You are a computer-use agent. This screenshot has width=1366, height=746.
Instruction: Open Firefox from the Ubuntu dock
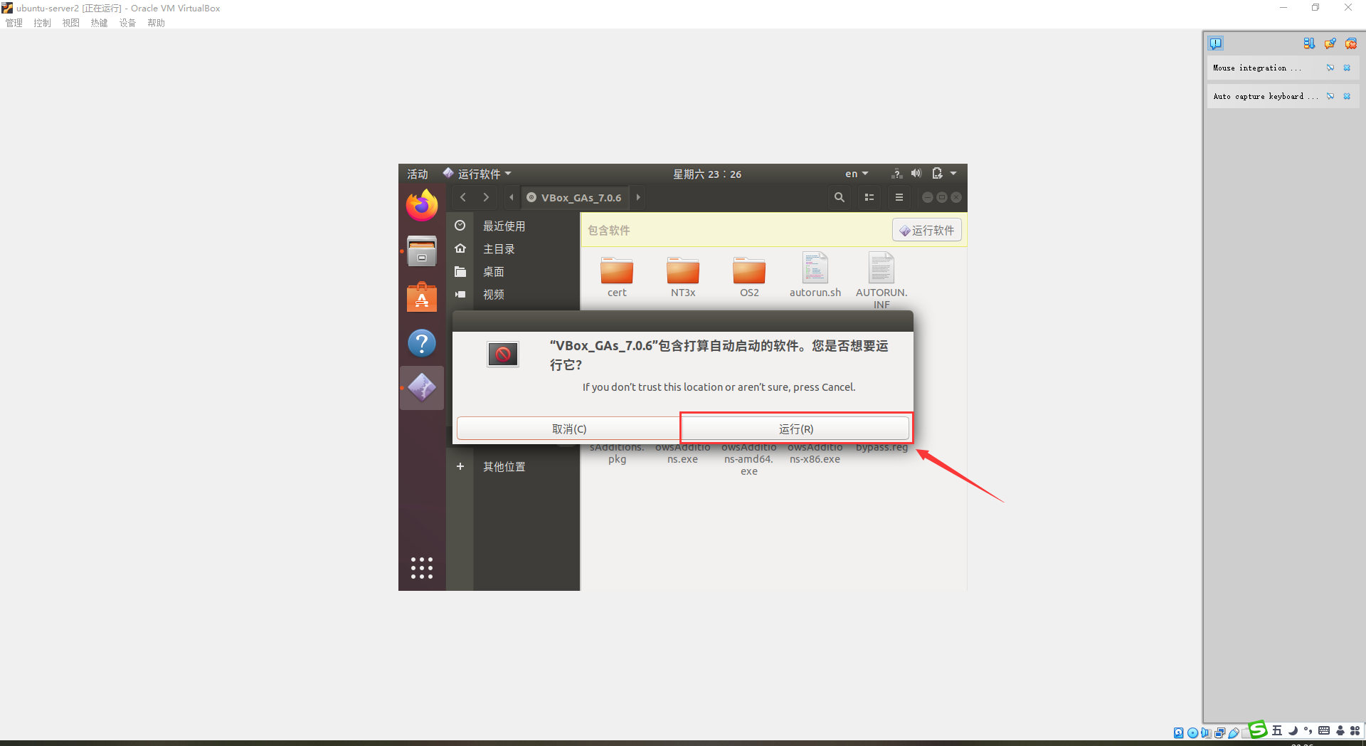[422, 206]
